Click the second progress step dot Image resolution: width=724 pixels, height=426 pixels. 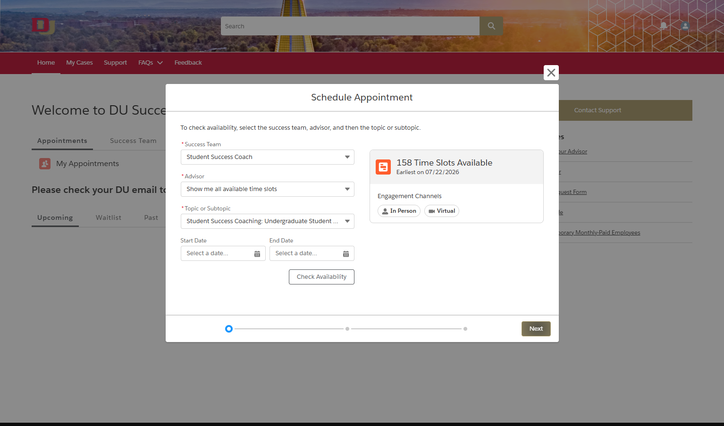click(x=347, y=329)
